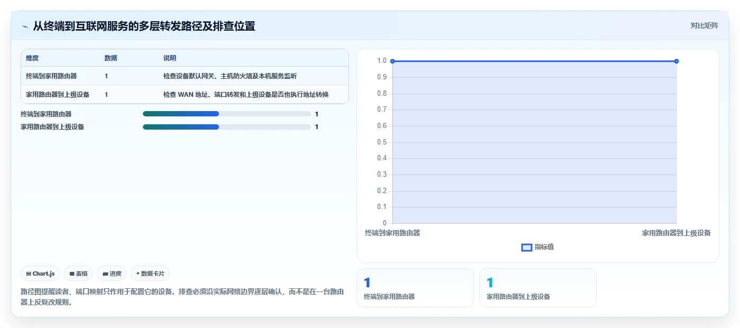This screenshot has height=328, width=740.
Task: Click the 终端到家用路由器 progress bar
Action: click(227, 114)
